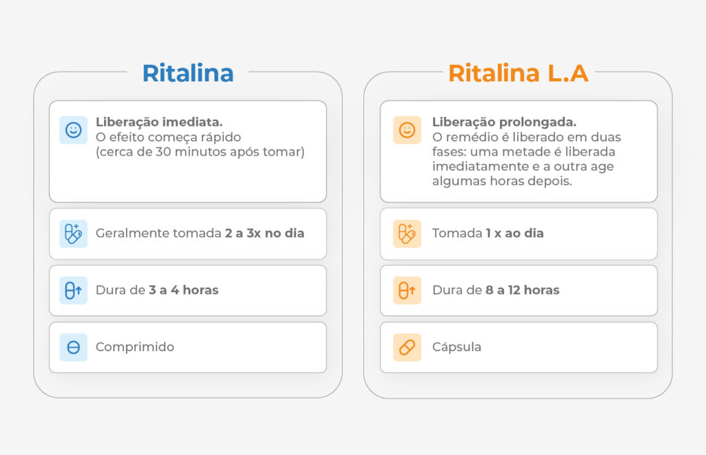
Task: Select the Liberação prolongada card
Action: pos(518,151)
